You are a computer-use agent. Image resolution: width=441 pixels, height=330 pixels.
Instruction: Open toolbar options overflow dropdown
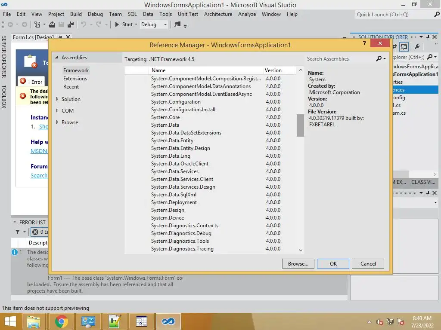(185, 26)
